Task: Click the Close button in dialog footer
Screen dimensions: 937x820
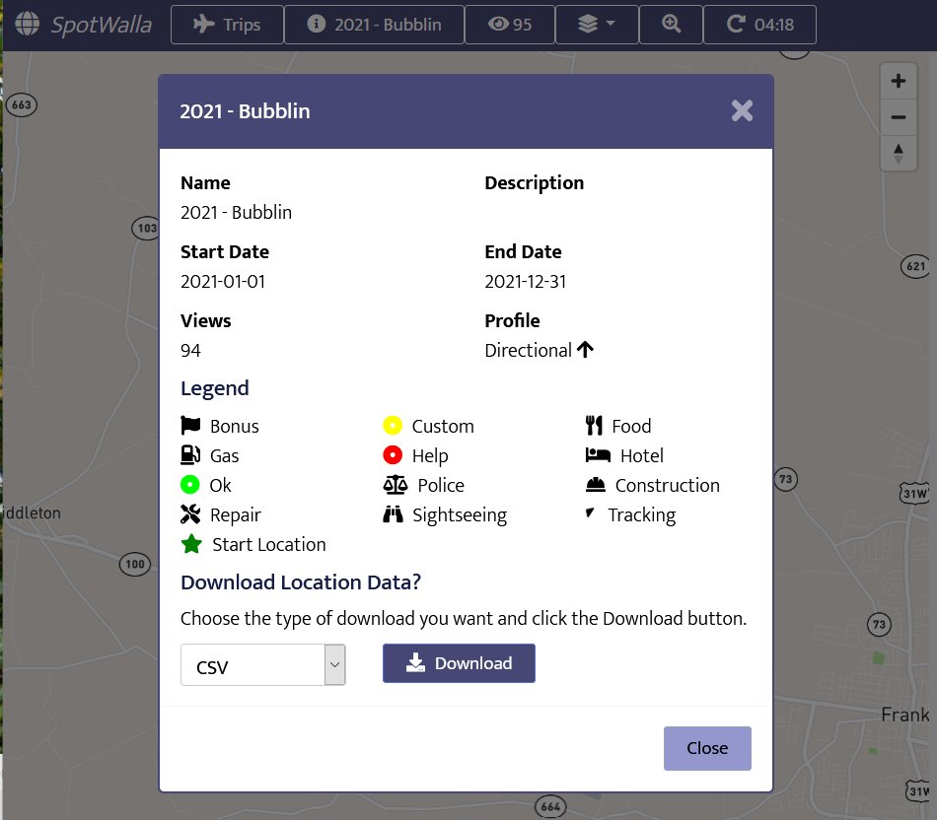Action: tap(707, 748)
